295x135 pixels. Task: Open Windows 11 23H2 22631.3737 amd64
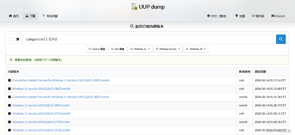(41, 114)
